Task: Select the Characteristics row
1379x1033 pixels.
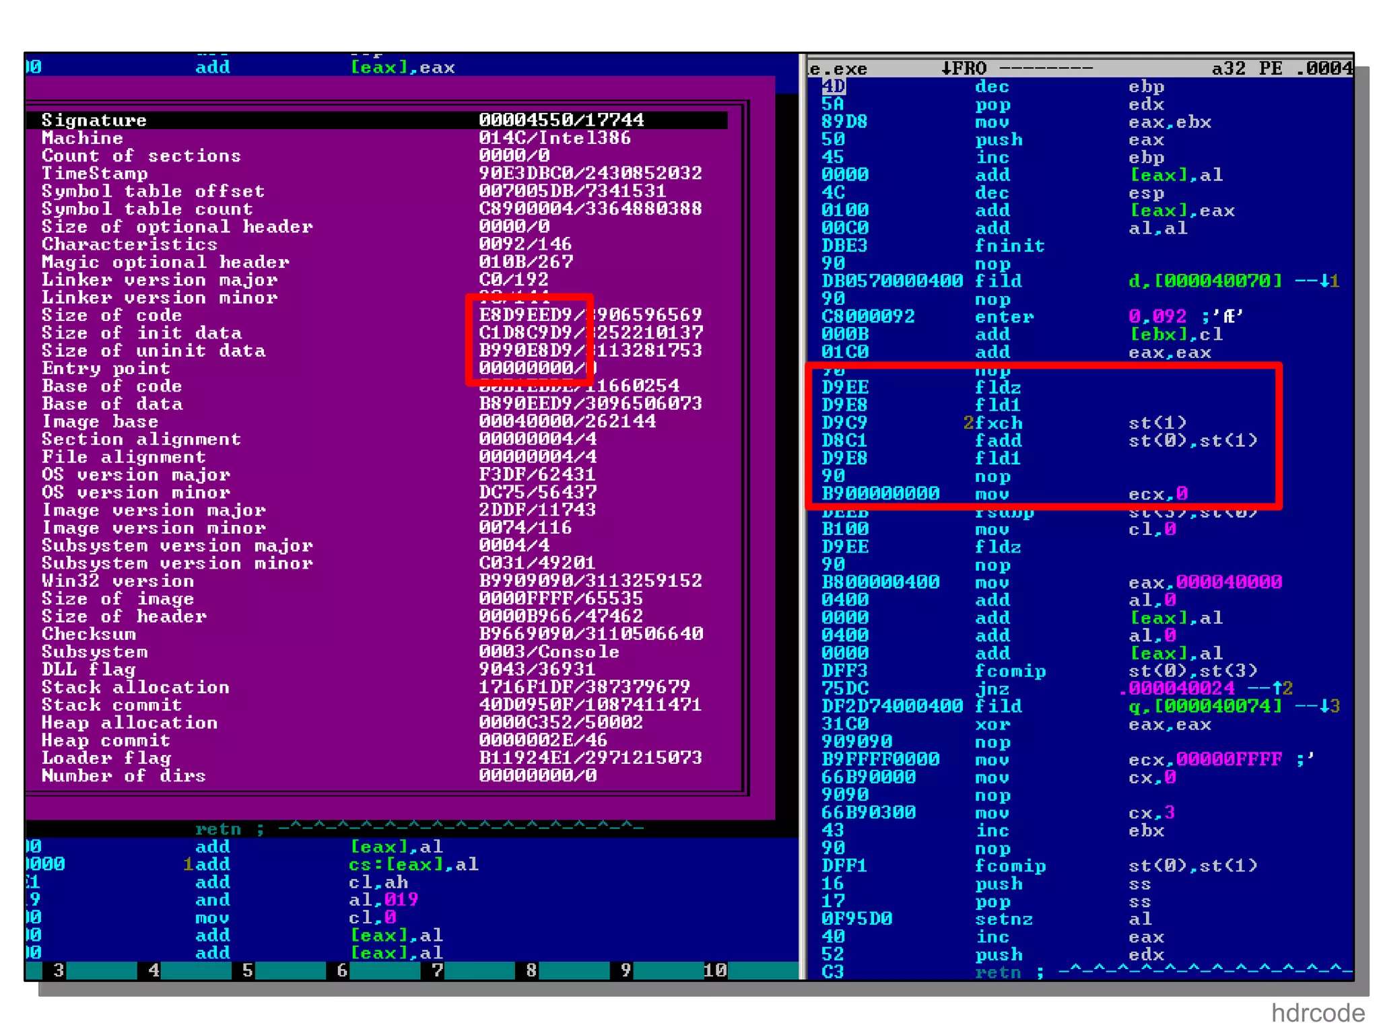Action: (x=377, y=244)
